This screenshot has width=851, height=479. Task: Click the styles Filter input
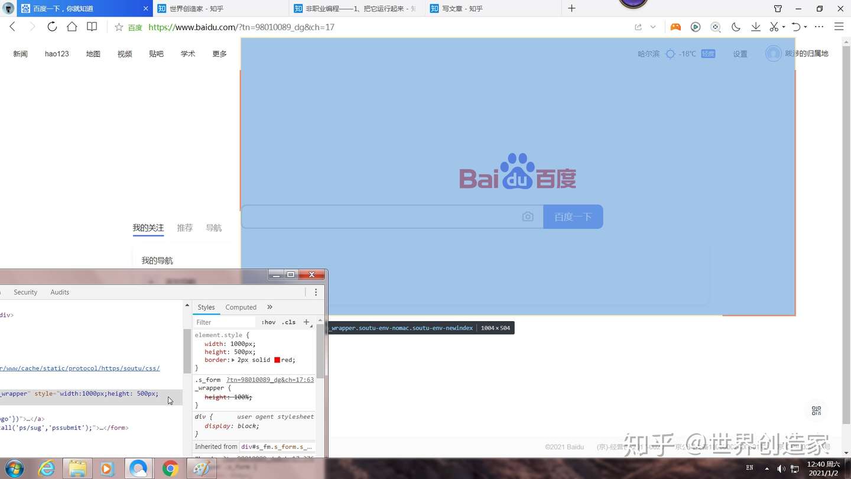(x=225, y=322)
